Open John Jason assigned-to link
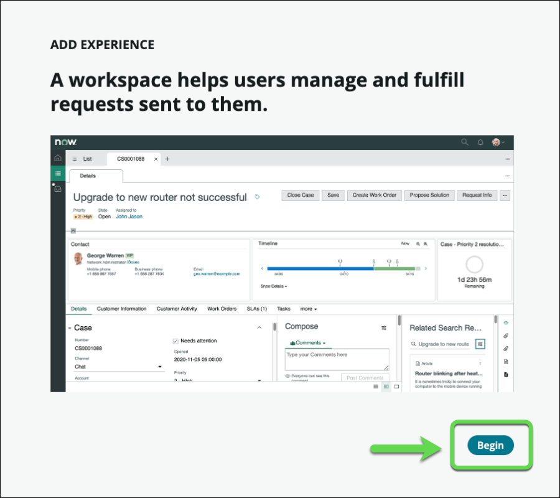560x498 pixels. coord(129,217)
